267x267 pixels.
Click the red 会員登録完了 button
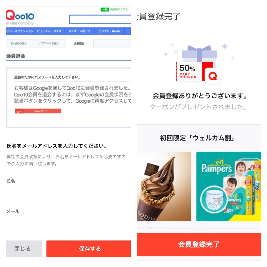[x=199, y=245]
